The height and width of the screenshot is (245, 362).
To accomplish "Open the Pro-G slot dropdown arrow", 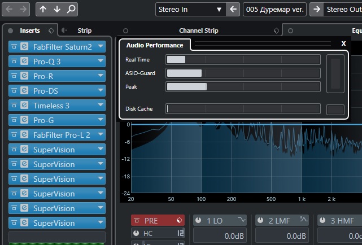I will tap(101, 120).
